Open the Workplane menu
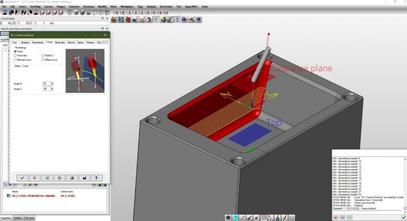 click(127, 6)
